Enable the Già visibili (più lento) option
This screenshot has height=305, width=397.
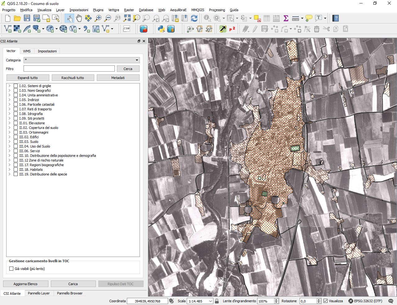[11, 269]
